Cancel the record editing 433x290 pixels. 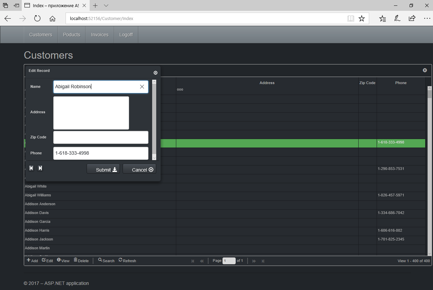coord(139,170)
